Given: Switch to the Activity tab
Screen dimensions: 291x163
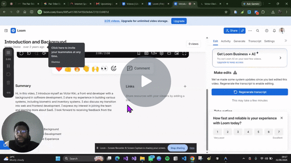Looking at the screenshot, I should point(226,41).
